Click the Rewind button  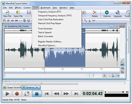click(x=57, y=94)
